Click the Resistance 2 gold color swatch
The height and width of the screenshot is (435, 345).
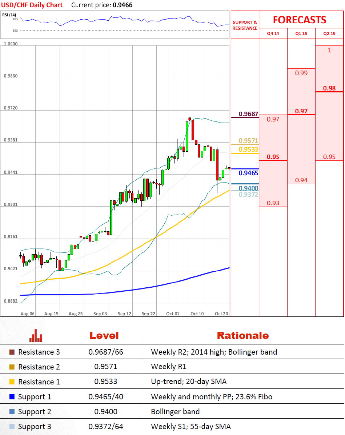[x=12, y=367]
